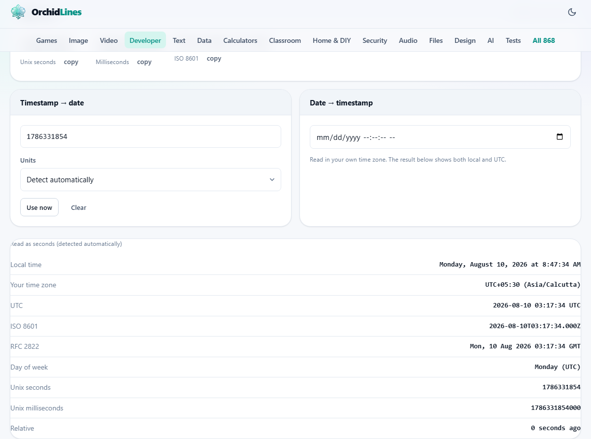Select the Local time value Monday, August 10, 2026
The height and width of the screenshot is (439, 591).
pos(510,265)
